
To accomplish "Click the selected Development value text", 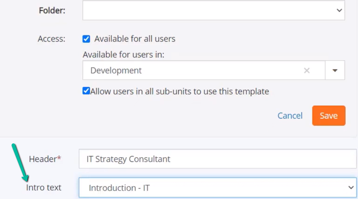I will pyautogui.click(x=116, y=70).
